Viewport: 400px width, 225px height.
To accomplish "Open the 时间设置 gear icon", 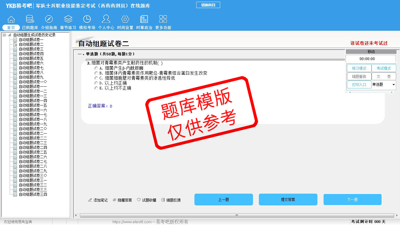I will [125, 19].
